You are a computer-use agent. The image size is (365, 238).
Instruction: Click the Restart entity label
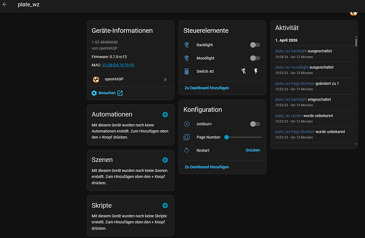[x=203, y=151]
